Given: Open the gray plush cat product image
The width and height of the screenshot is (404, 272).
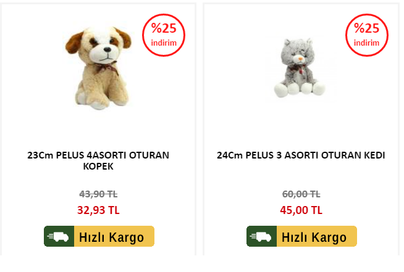Looking at the screenshot, I should [299, 68].
